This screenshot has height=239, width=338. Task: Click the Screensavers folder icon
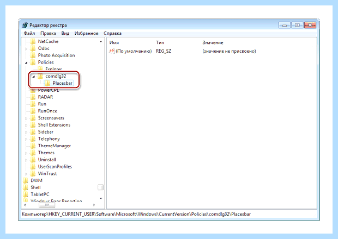click(33, 118)
